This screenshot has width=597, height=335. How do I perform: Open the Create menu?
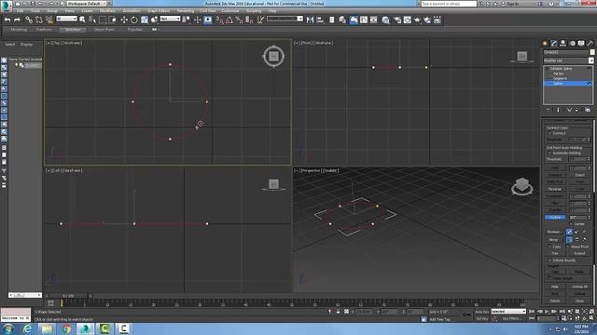87,11
